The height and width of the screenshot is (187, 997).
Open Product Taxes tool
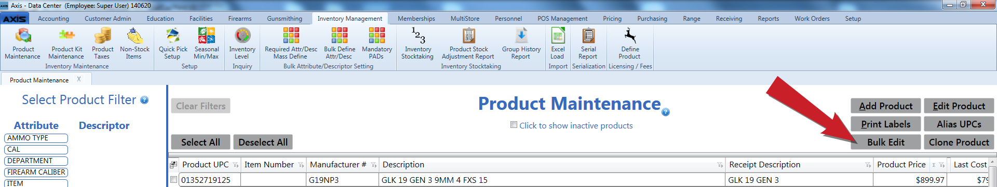(x=102, y=44)
